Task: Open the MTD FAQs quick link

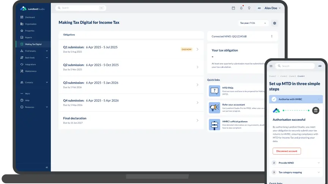Action: click(x=237, y=91)
